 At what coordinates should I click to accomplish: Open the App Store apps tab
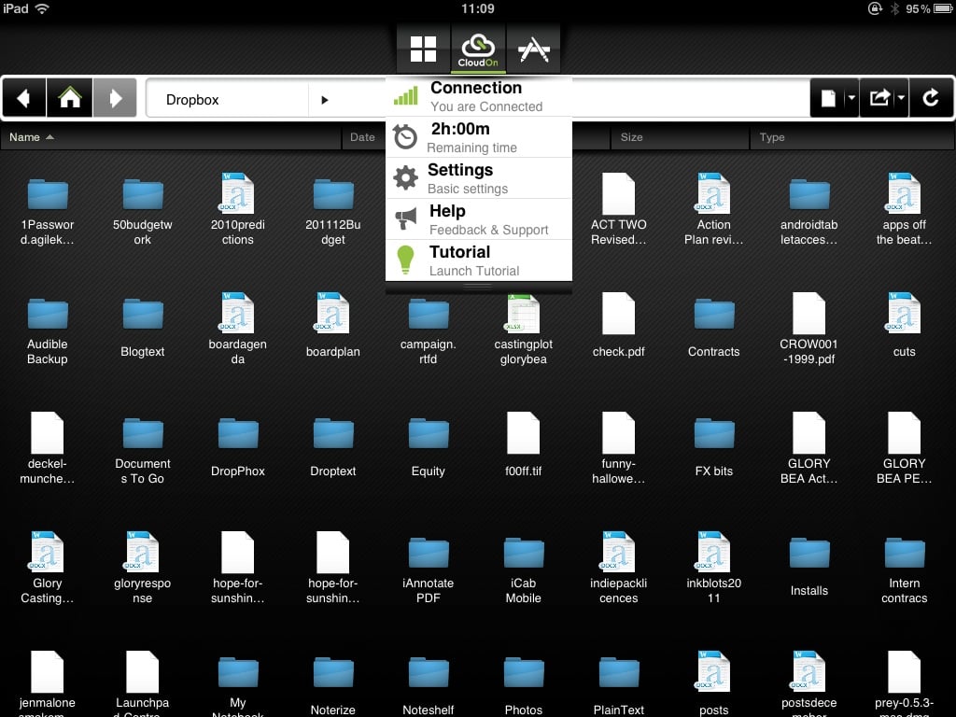533,49
